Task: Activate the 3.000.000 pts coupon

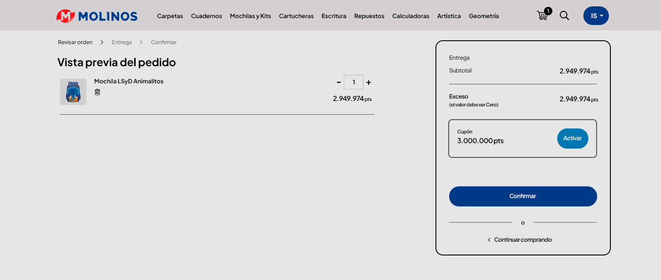Action: (572, 138)
